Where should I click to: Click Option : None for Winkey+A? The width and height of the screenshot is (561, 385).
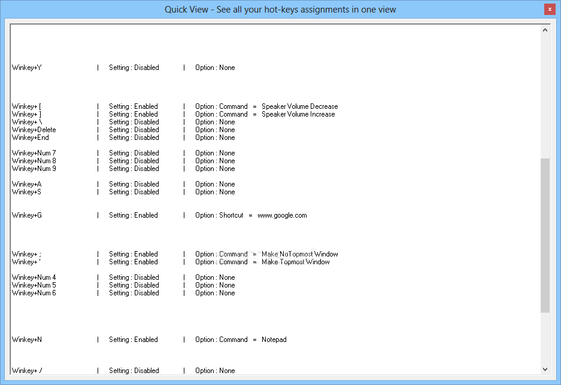point(215,184)
